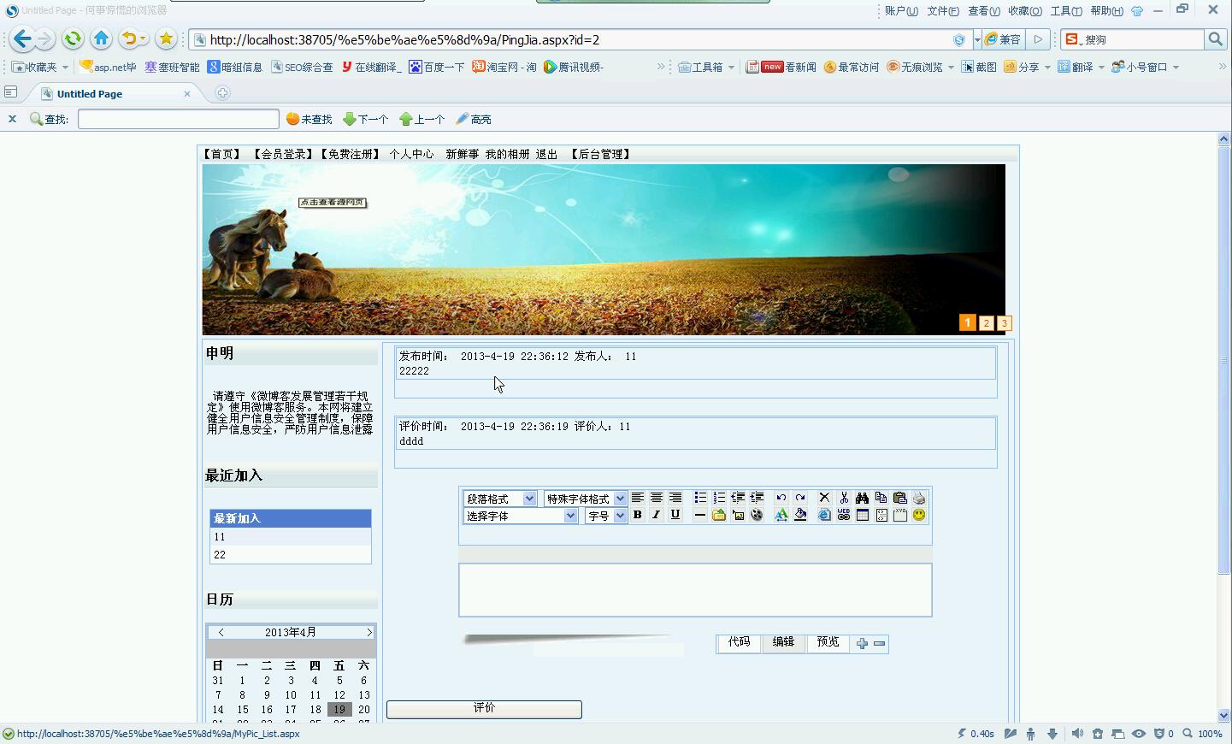Paste with the clipboard icon
The image size is (1232, 744).
click(899, 498)
